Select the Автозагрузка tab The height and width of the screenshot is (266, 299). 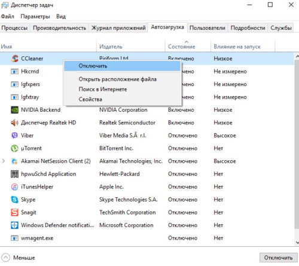pyautogui.click(x=167, y=27)
